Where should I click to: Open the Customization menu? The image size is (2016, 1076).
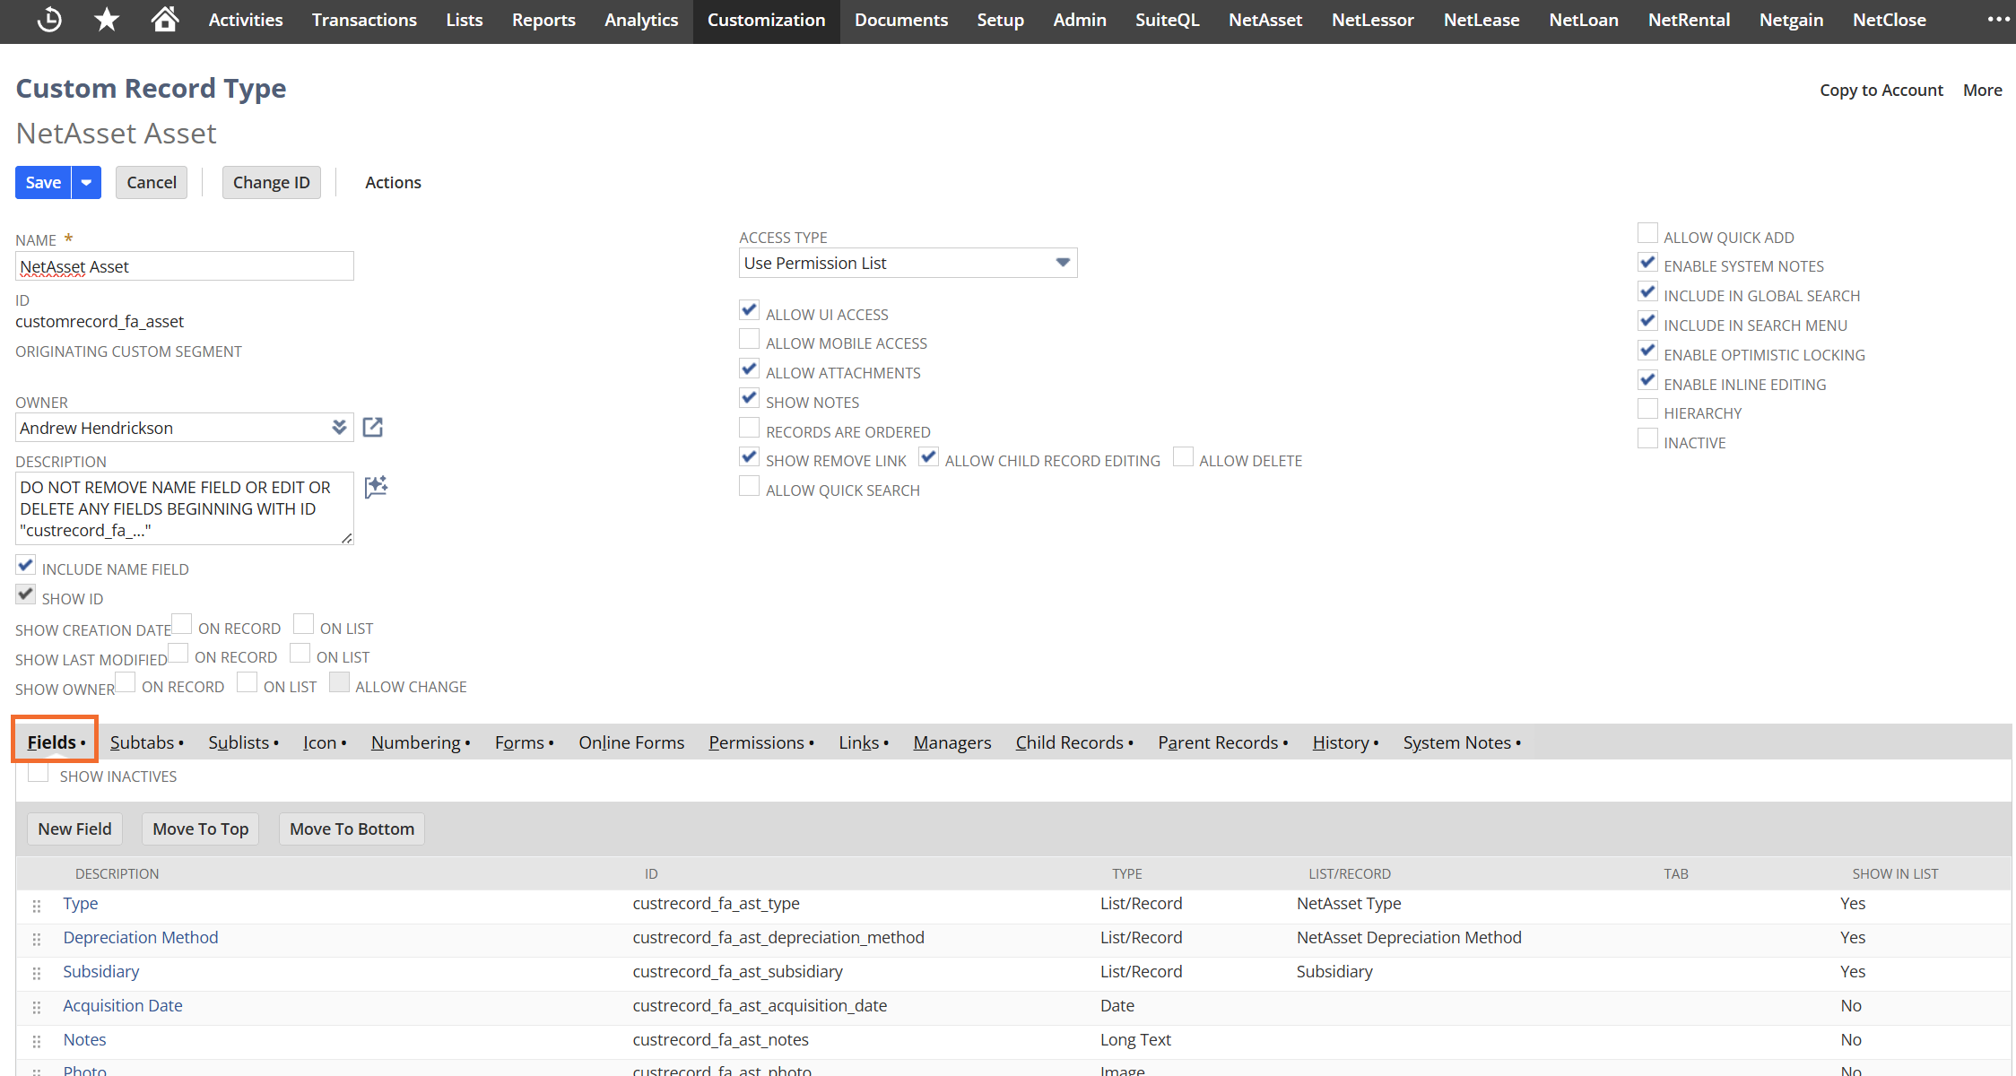pyautogui.click(x=766, y=20)
